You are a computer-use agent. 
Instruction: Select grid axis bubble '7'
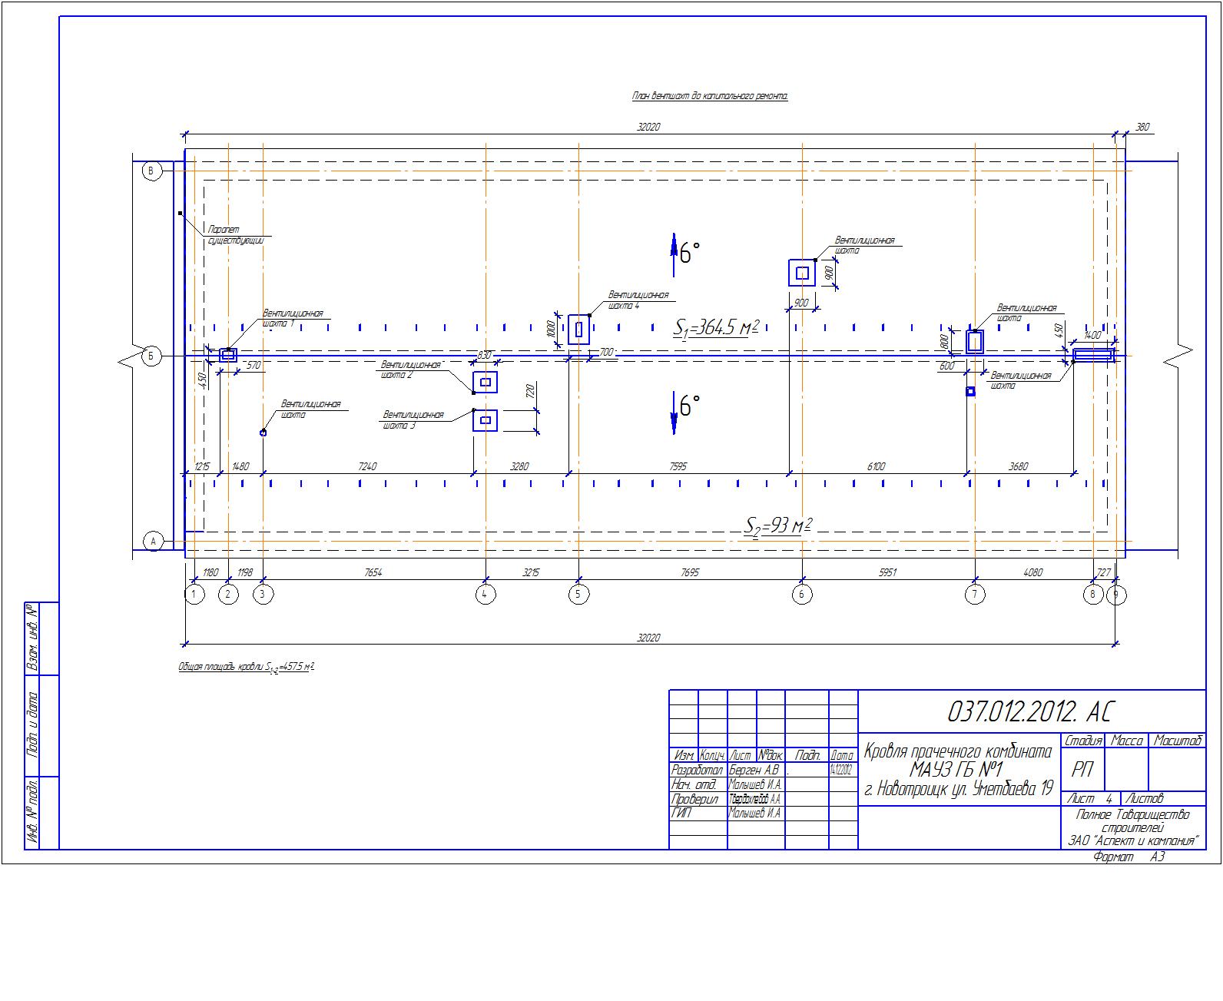click(x=975, y=595)
